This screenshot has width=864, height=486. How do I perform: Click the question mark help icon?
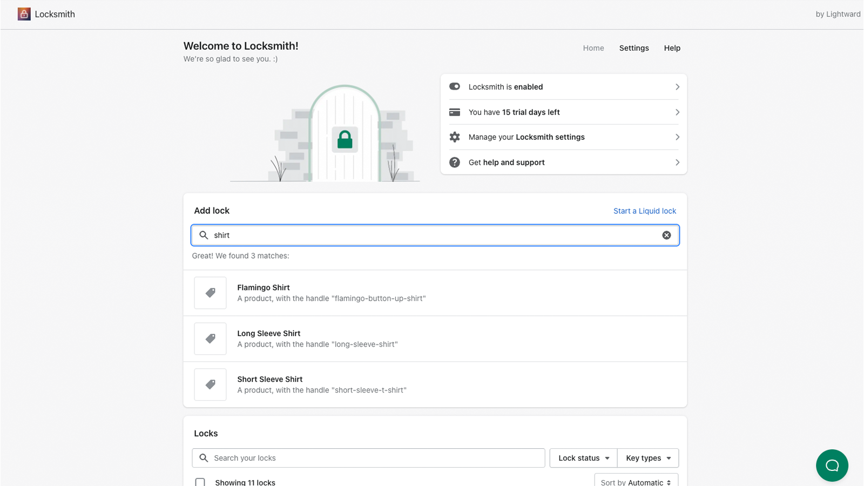(455, 162)
